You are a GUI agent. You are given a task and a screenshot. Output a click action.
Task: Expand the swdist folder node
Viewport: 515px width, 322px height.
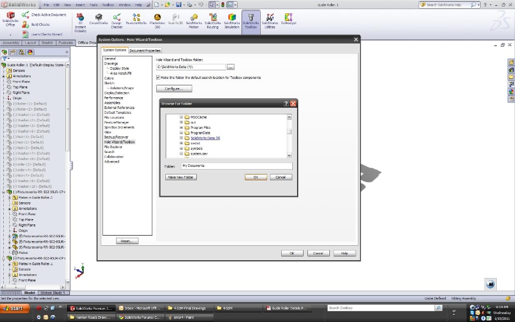tap(181, 143)
